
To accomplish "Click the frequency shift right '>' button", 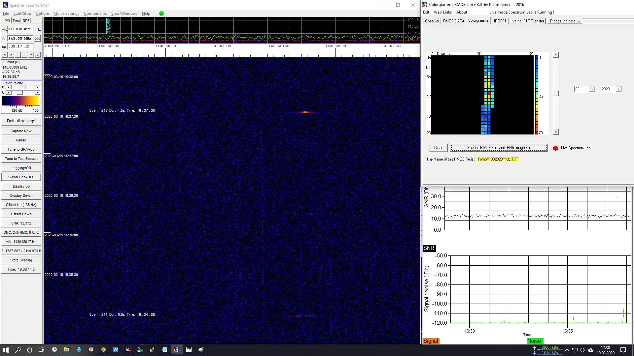I will [x=11, y=55].
